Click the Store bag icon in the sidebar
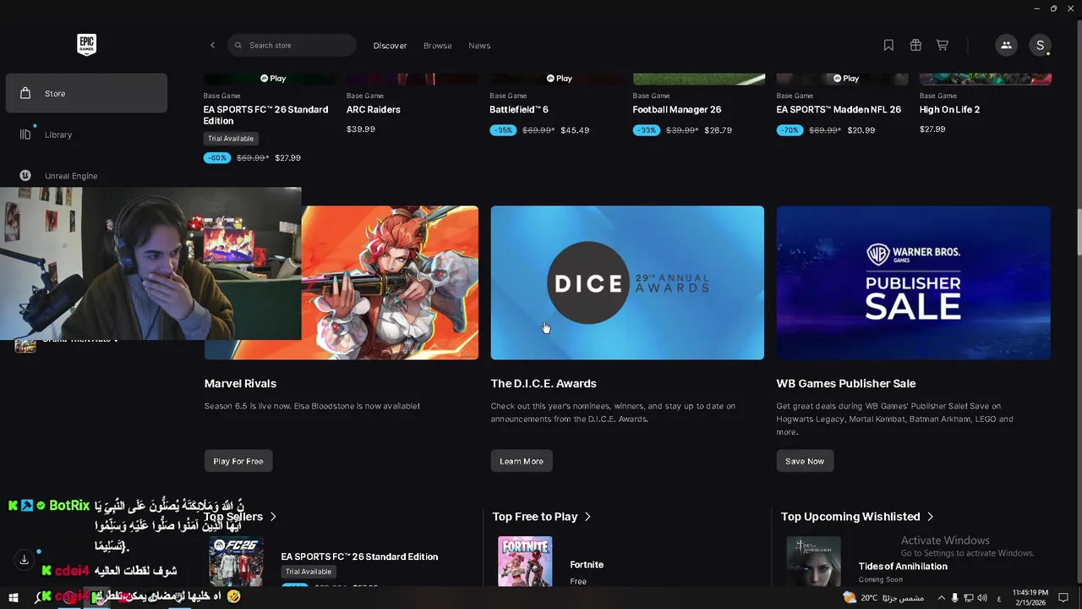 click(25, 93)
